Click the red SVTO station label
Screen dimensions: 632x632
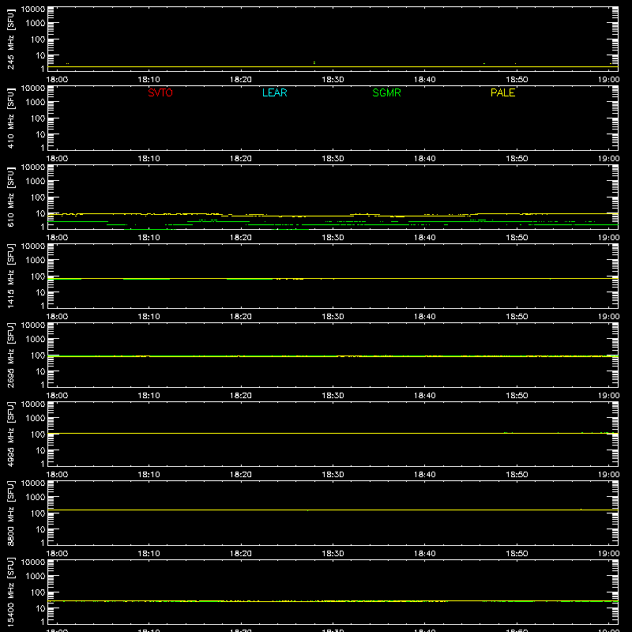[x=160, y=92]
